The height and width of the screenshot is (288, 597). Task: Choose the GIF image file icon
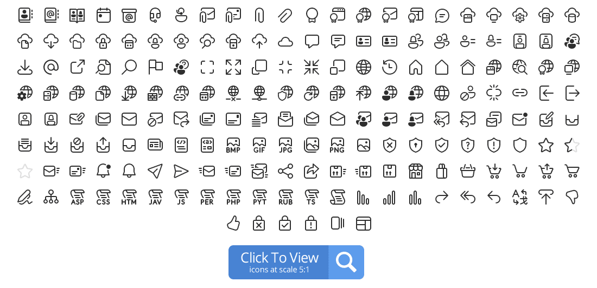(259, 145)
